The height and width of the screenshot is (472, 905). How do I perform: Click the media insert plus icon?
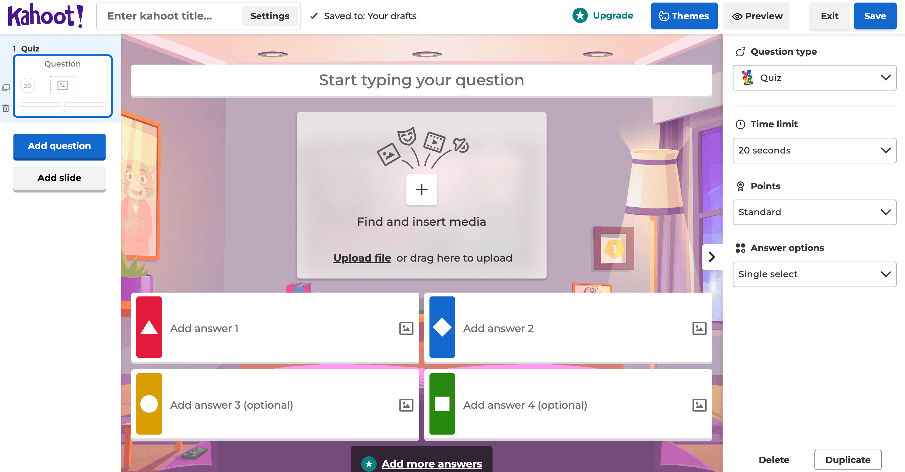pyautogui.click(x=421, y=190)
